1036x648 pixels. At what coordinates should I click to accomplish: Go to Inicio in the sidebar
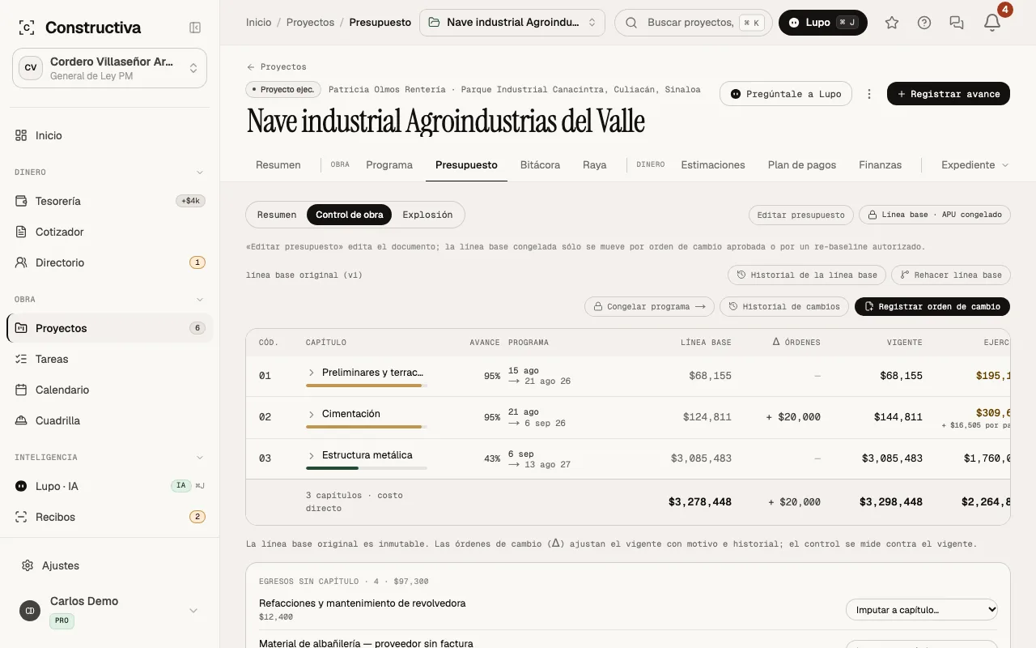109,135
